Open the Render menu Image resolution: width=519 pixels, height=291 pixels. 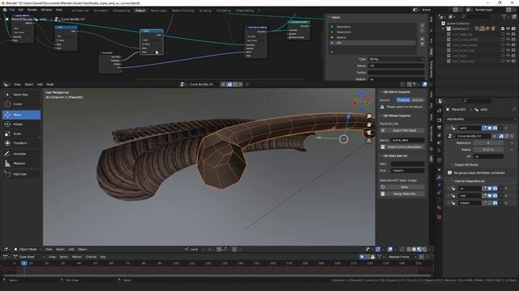click(x=32, y=10)
